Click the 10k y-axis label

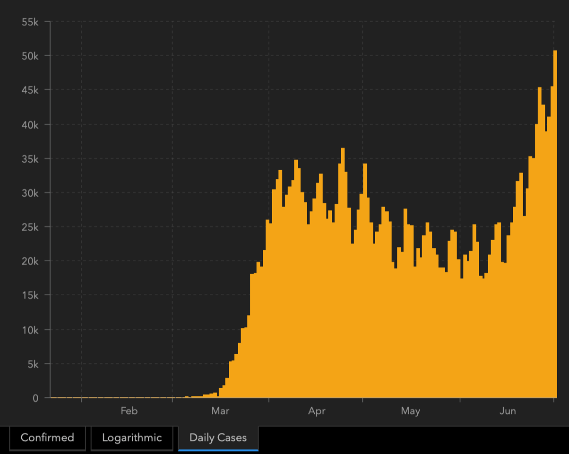pyautogui.click(x=30, y=330)
